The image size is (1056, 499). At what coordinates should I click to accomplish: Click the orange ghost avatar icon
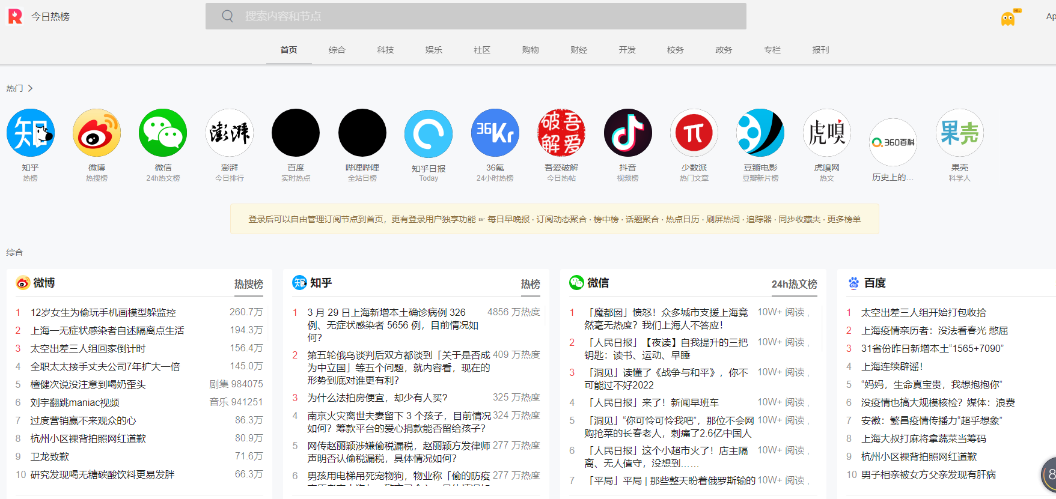1009,18
